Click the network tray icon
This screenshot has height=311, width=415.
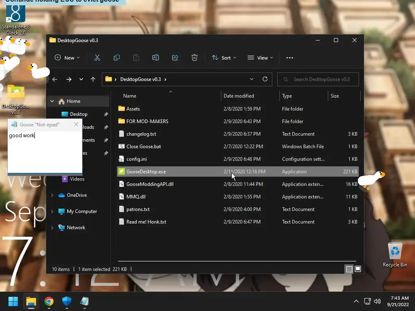coord(367,301)
